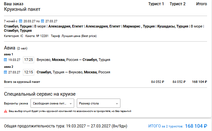Click the 168 104 ₽ package total in table
This screenshot has width=212, height=131.
(200, 82)
